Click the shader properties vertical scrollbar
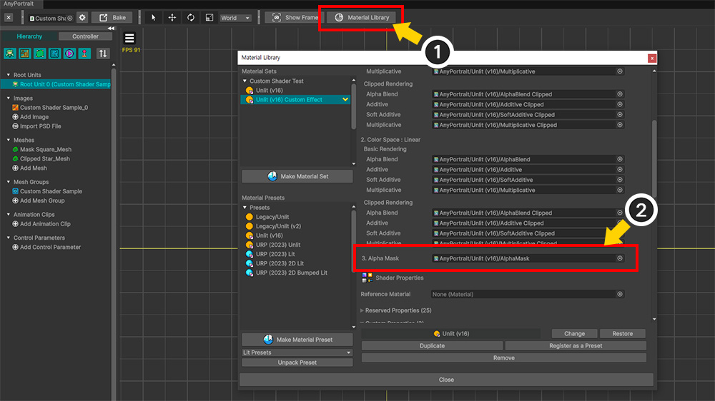 coord(654,157)
